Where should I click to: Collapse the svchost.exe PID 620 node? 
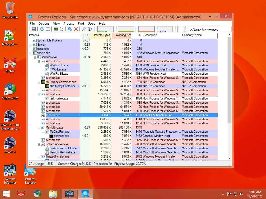click(x=39, y=61)
